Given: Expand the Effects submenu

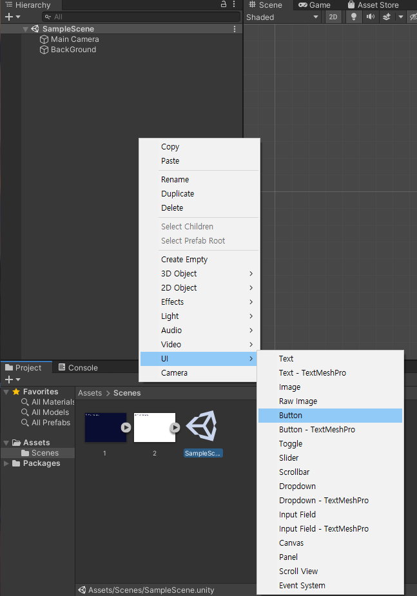Looking at the screenshot, I should click(200, 302).
